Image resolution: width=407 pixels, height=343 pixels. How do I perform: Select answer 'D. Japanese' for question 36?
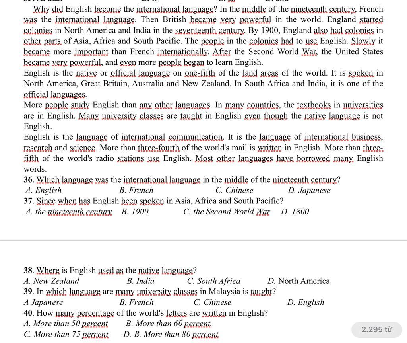309,190
